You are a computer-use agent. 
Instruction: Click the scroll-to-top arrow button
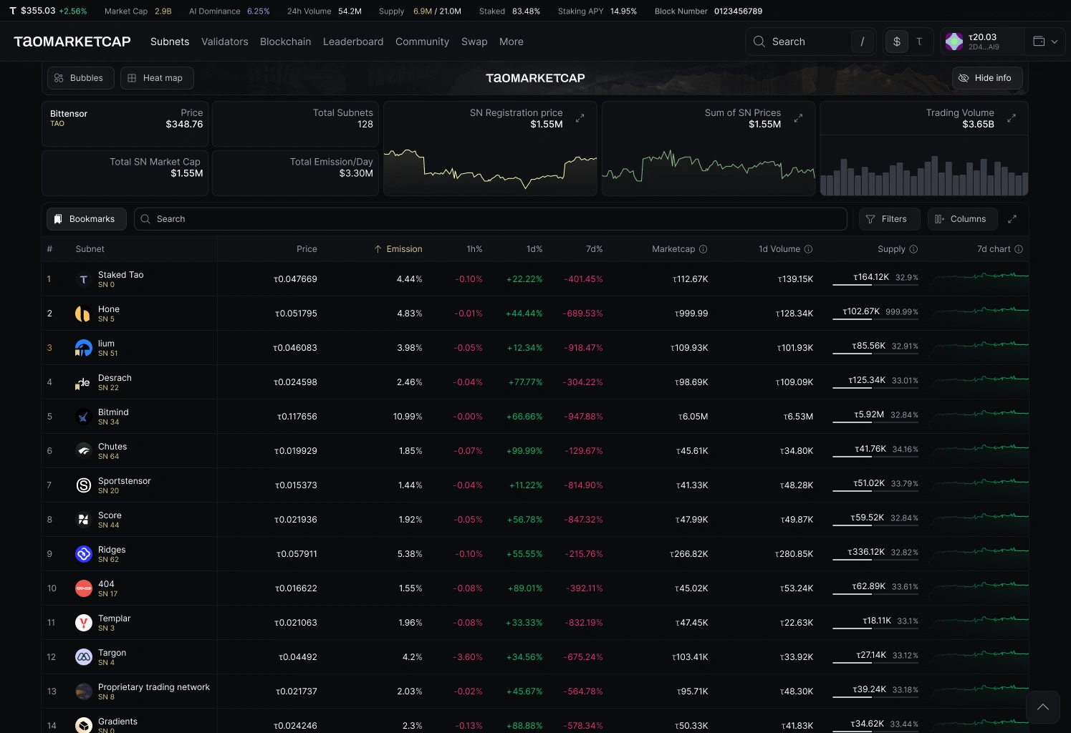pos(1042,707)
